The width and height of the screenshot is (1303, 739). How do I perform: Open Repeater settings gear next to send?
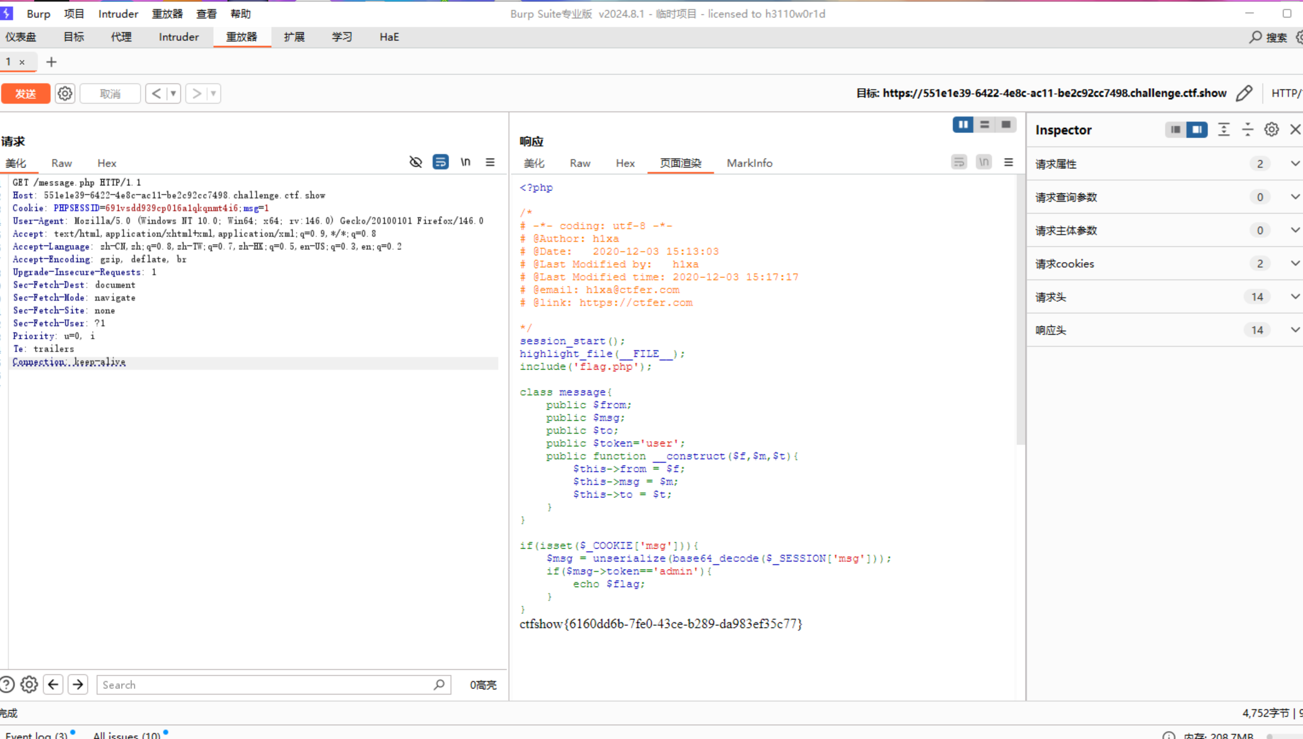coord(65,94)
